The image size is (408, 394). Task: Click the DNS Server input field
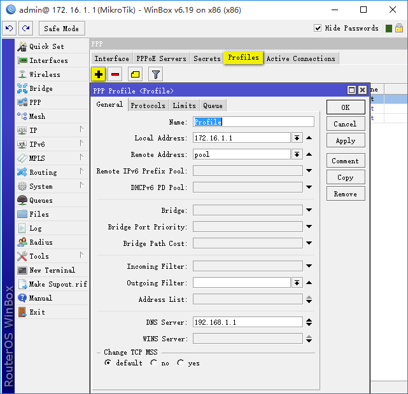coord(247,322)
